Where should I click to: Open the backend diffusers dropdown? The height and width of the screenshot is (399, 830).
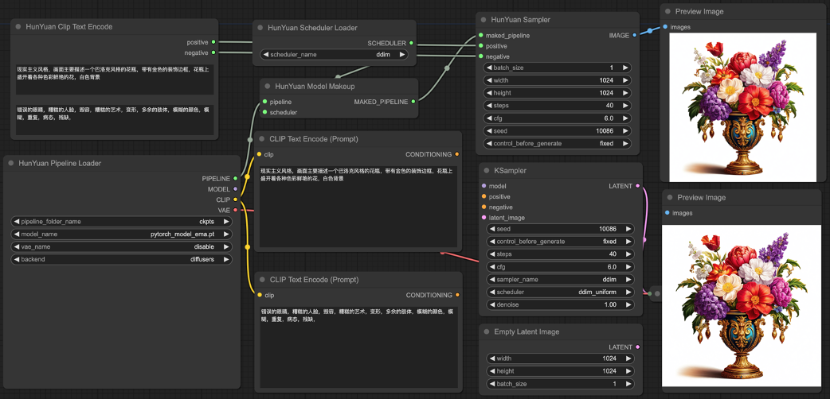(x=121, y=259)
